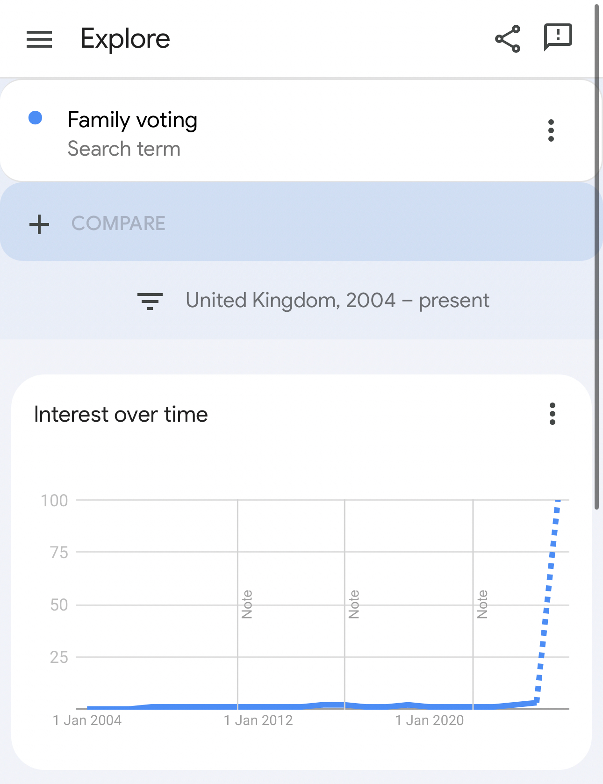The image size is (603, 784).
Task: Add a comparison term via COMPARE
Action: pyautogui.click(x=118, y=223)
